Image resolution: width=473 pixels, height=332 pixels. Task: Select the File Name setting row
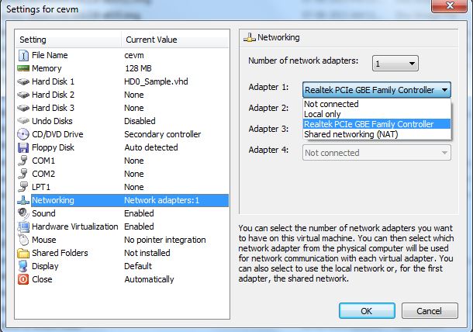click(x=123, y=55)
